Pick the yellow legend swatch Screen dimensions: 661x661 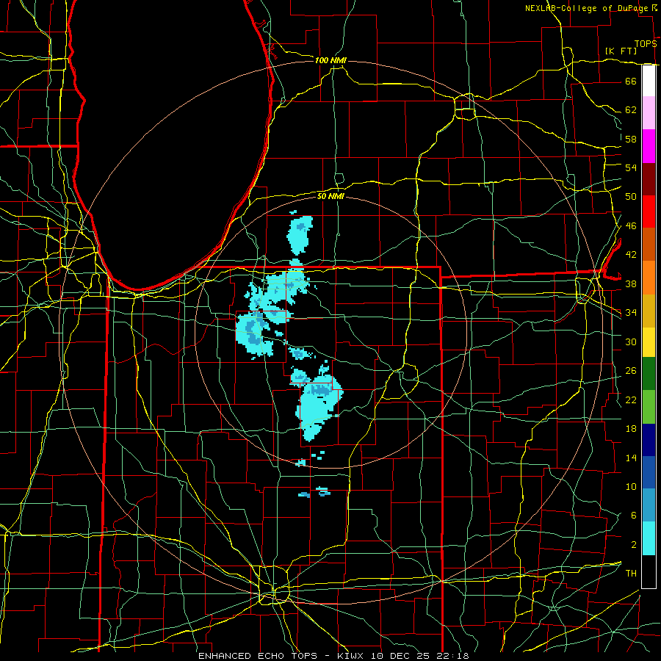649,342
